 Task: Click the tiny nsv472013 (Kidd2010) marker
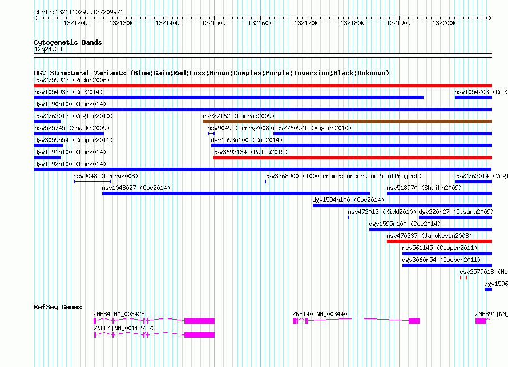(349, 217)
